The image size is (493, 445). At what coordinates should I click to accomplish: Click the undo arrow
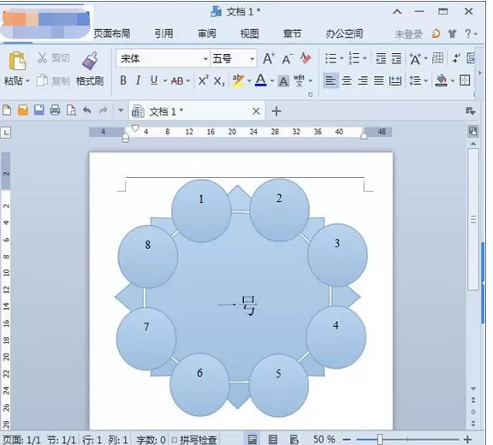click(x=87, y=110)
